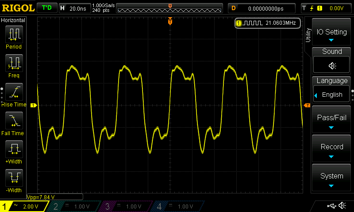This screenshot has height=212, width=354.
Task: Select channel 4 at 1.00 V
Action: point(177,206)
